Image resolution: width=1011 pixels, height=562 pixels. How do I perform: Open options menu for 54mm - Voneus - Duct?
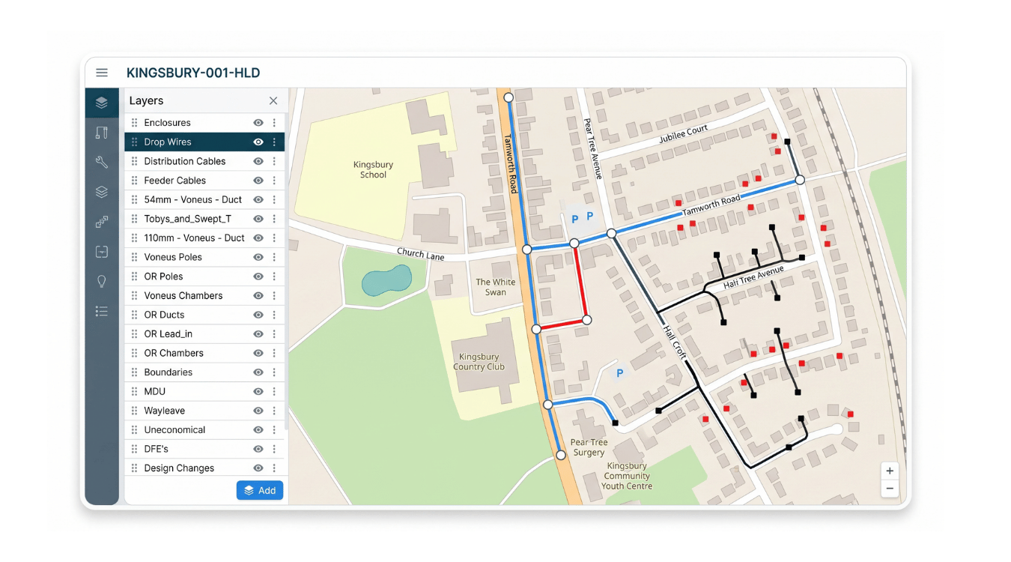tap(274, 200)
